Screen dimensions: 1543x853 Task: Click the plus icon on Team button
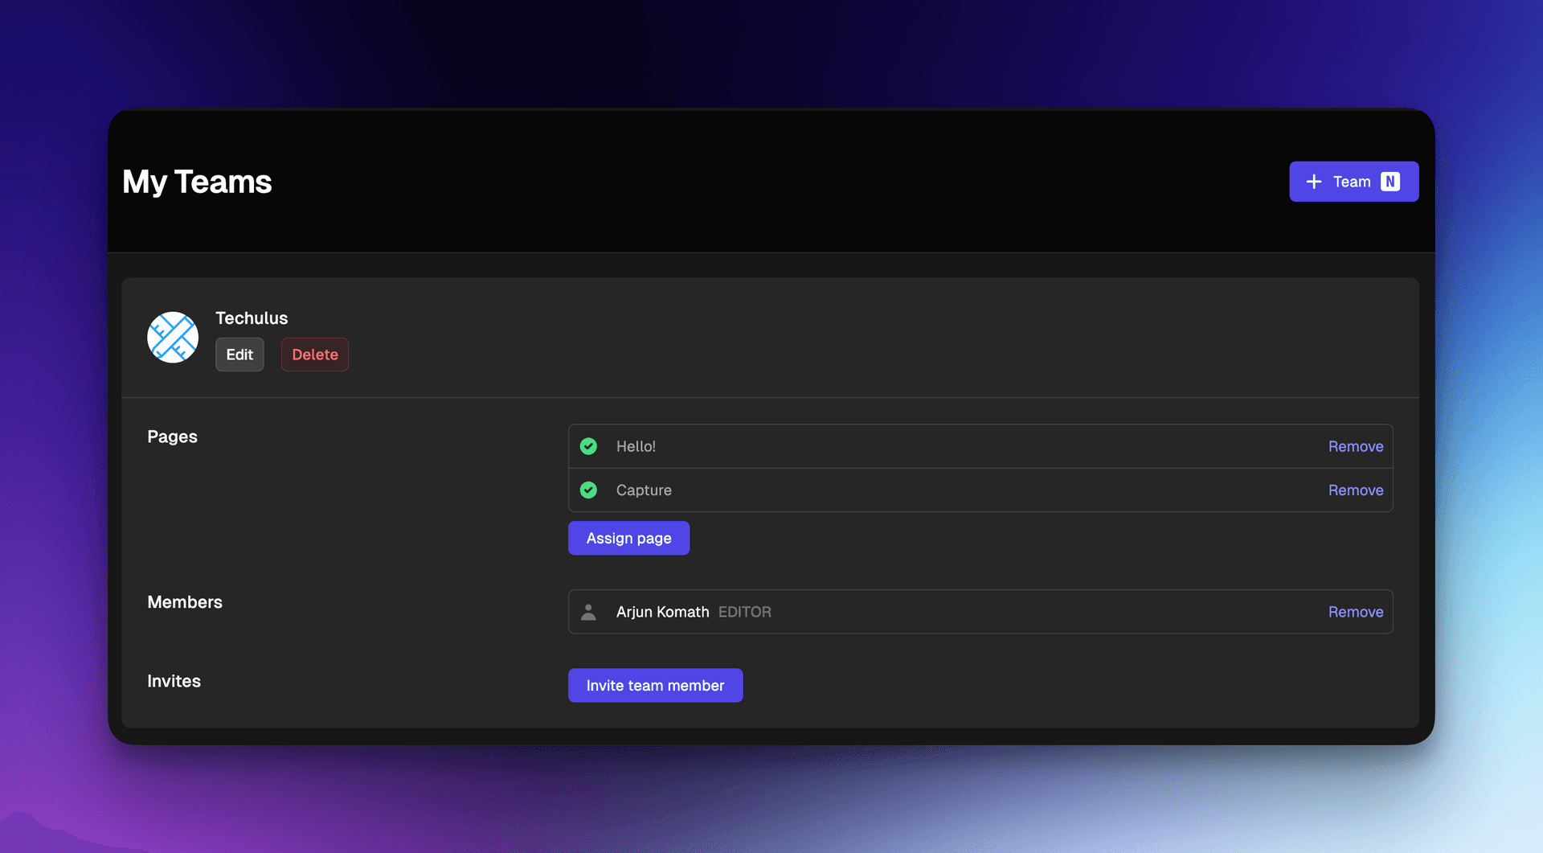pyautogui.click(x=1313, y=182)
